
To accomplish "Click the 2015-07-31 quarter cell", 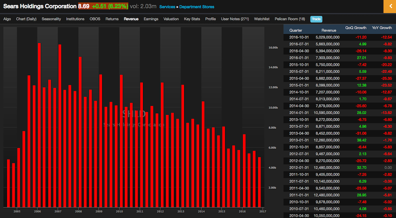I will pyautogui.click(x=299, y=71).
